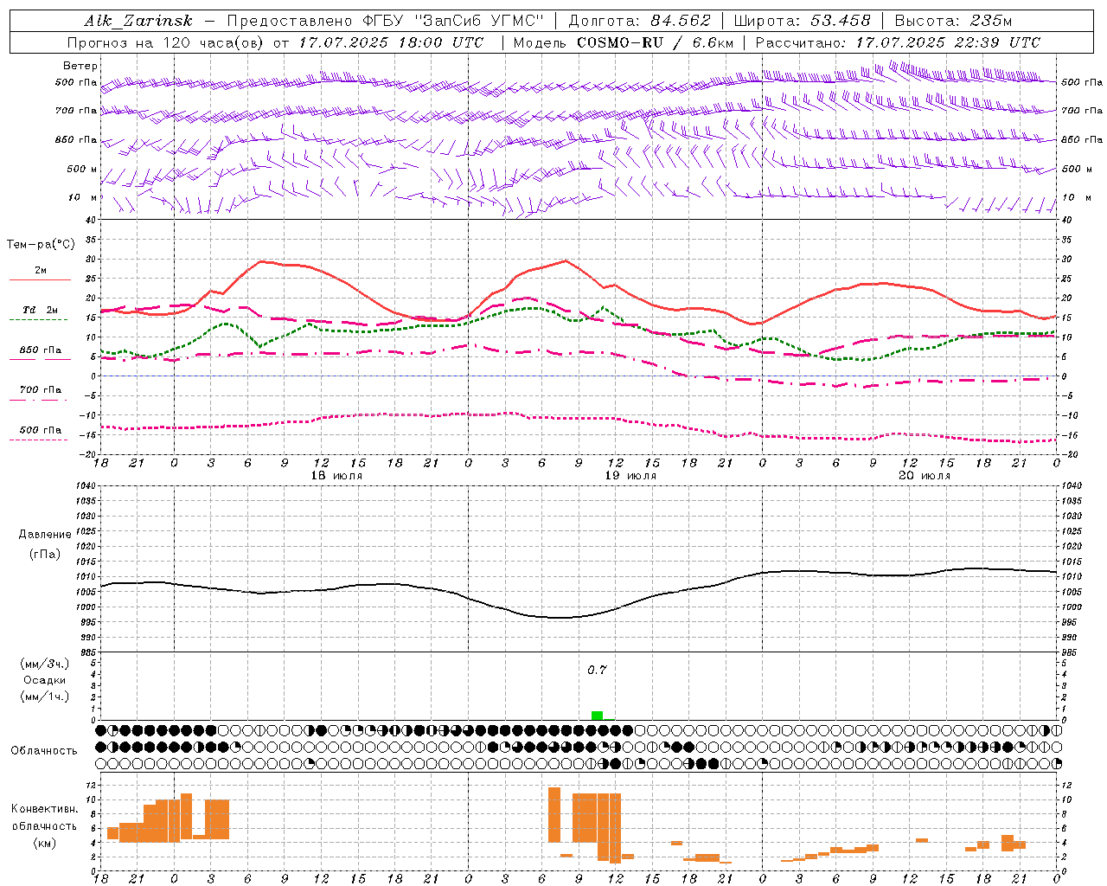Click the red solid line sample under 2м legend
Screen dimensions: 1107x886
coord(41,280)
